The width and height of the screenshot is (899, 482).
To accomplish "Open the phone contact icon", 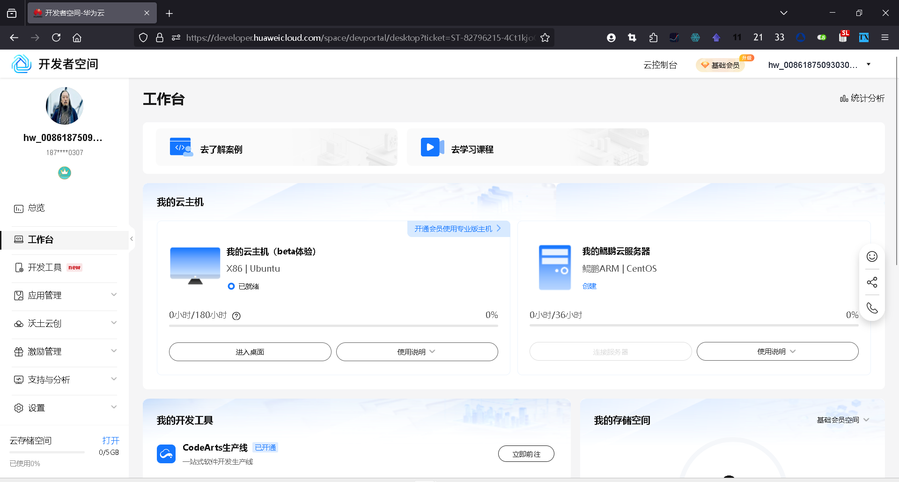I will coord(872,308).
